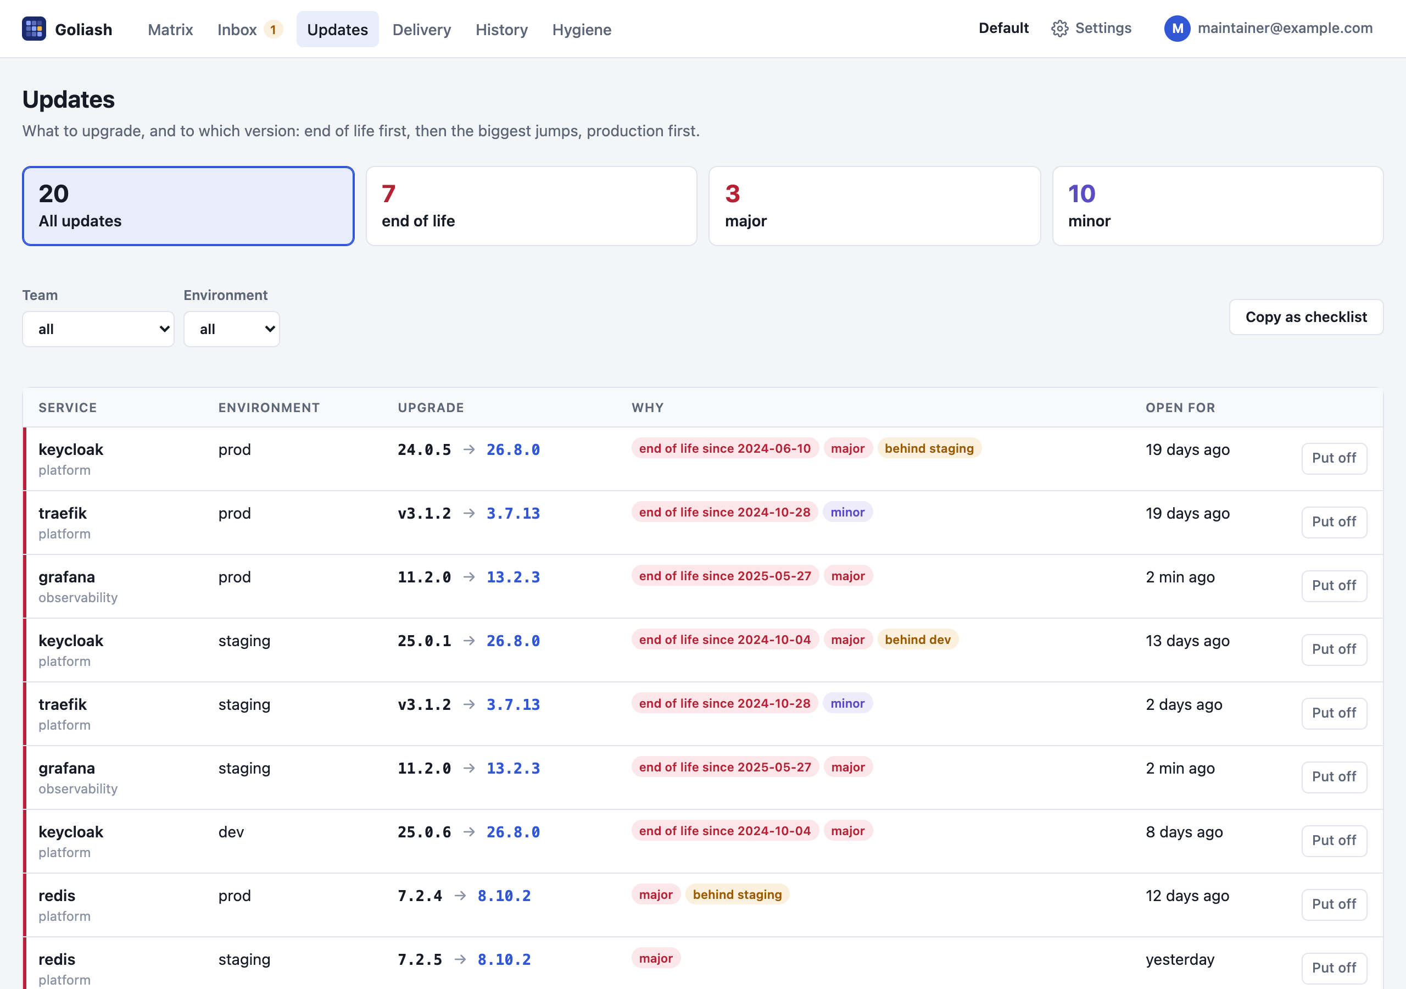Open the Hygiene tab
Image resolution: width=1406 pixels, height=989 pixels.
(x=582, y=30)
